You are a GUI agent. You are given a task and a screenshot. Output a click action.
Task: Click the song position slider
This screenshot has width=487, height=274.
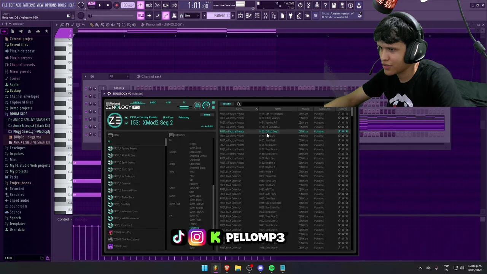(x=112, y=16)
